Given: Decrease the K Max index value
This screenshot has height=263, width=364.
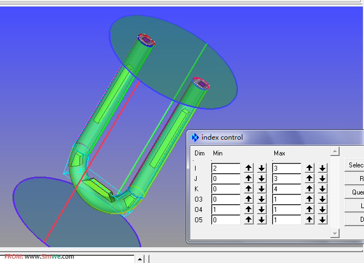Looking at the screenshot, I should (x=323, y=189).
